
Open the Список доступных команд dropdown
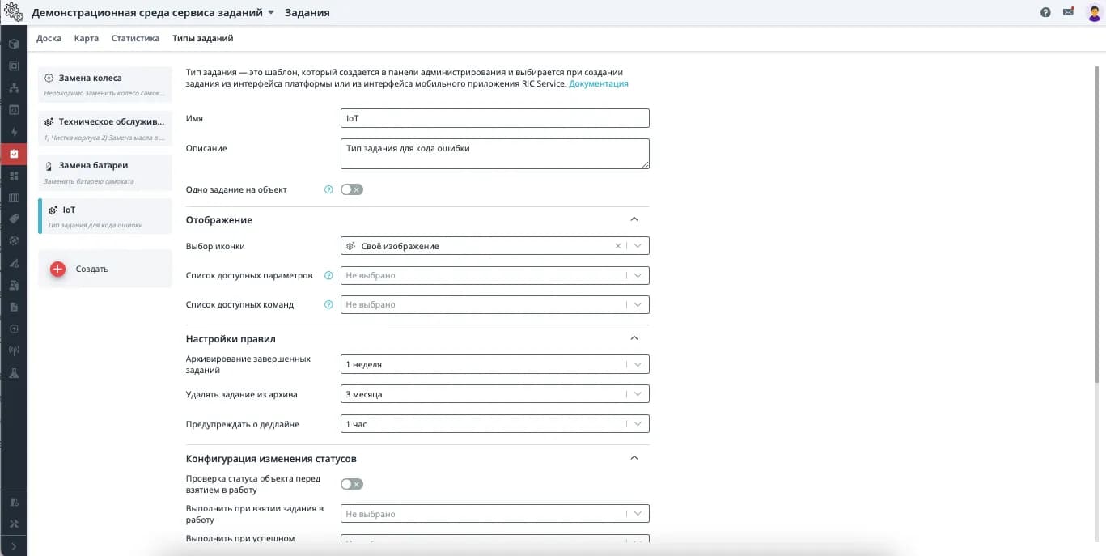point(495,305)
